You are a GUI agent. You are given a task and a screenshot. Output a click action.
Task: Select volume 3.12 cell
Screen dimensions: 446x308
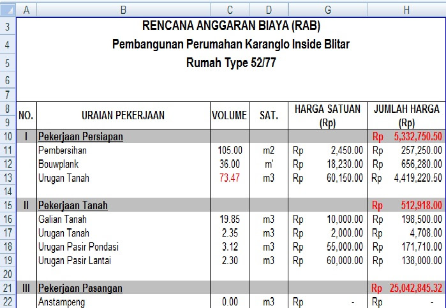(230, 247)
